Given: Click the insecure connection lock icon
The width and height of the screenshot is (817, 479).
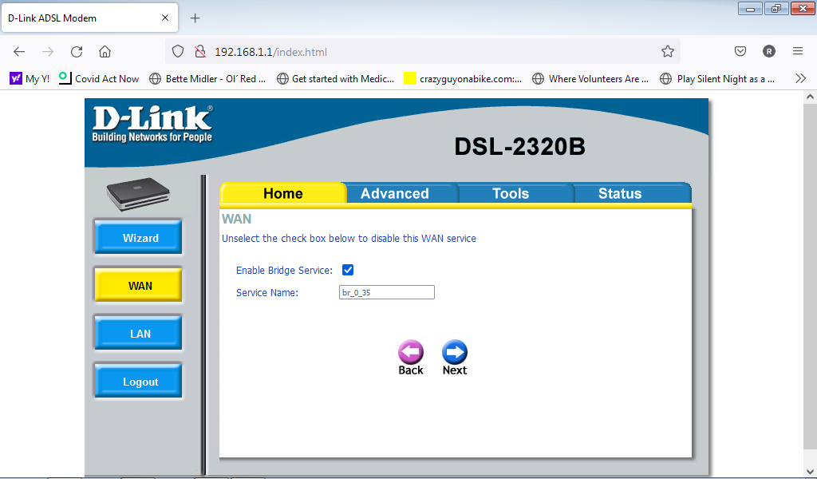Looking at the screenshot, I should 200,52.
